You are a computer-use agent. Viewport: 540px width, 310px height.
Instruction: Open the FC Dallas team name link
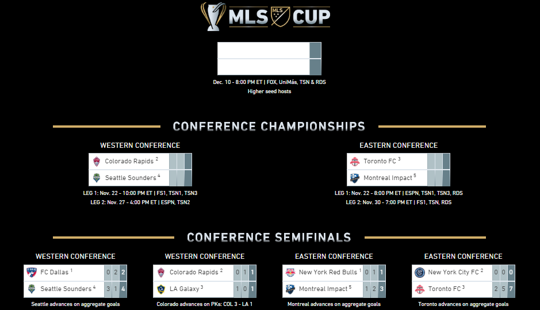[55, 272]
